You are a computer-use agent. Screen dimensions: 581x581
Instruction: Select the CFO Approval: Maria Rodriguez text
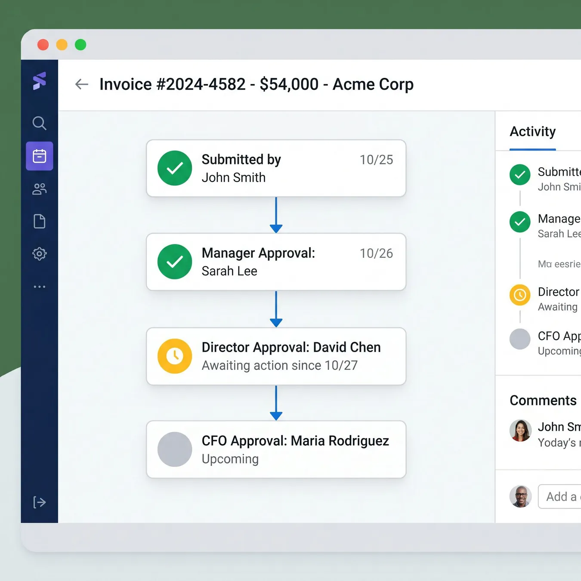point(295,441)
